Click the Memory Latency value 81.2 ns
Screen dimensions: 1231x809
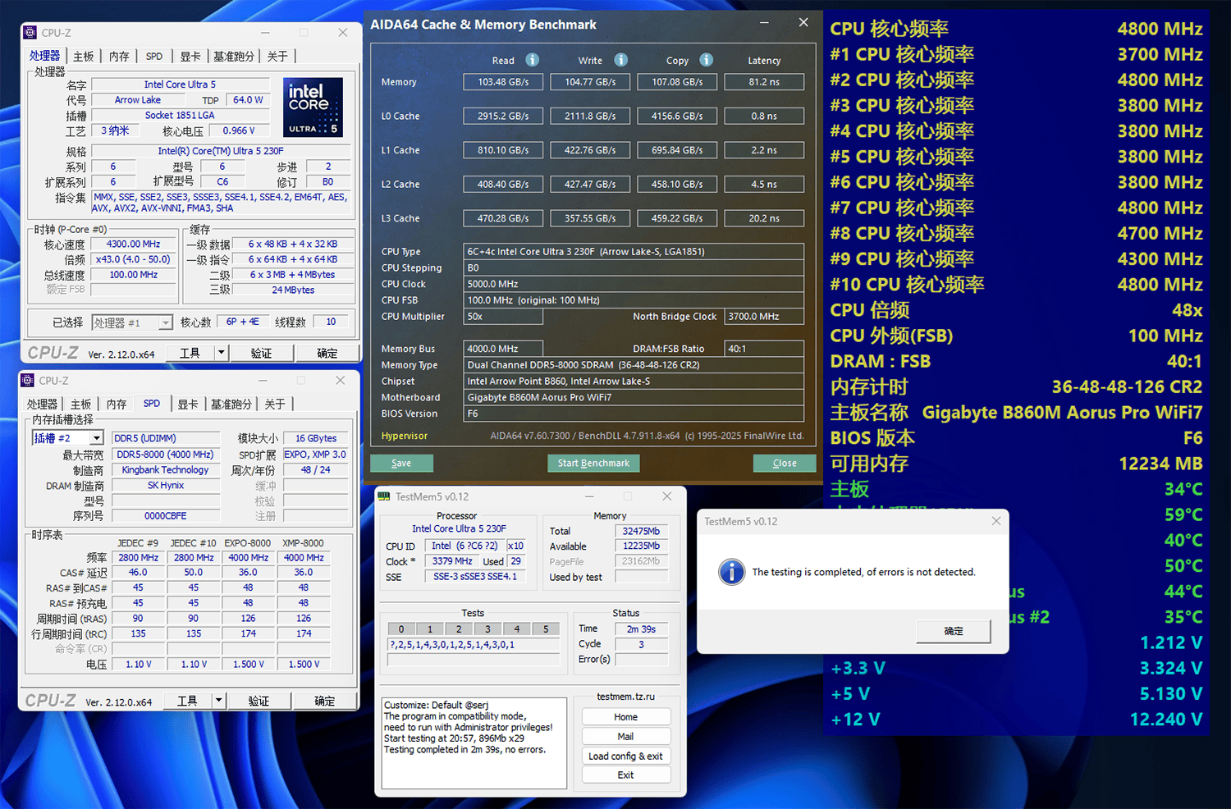(x=764, y=82)
